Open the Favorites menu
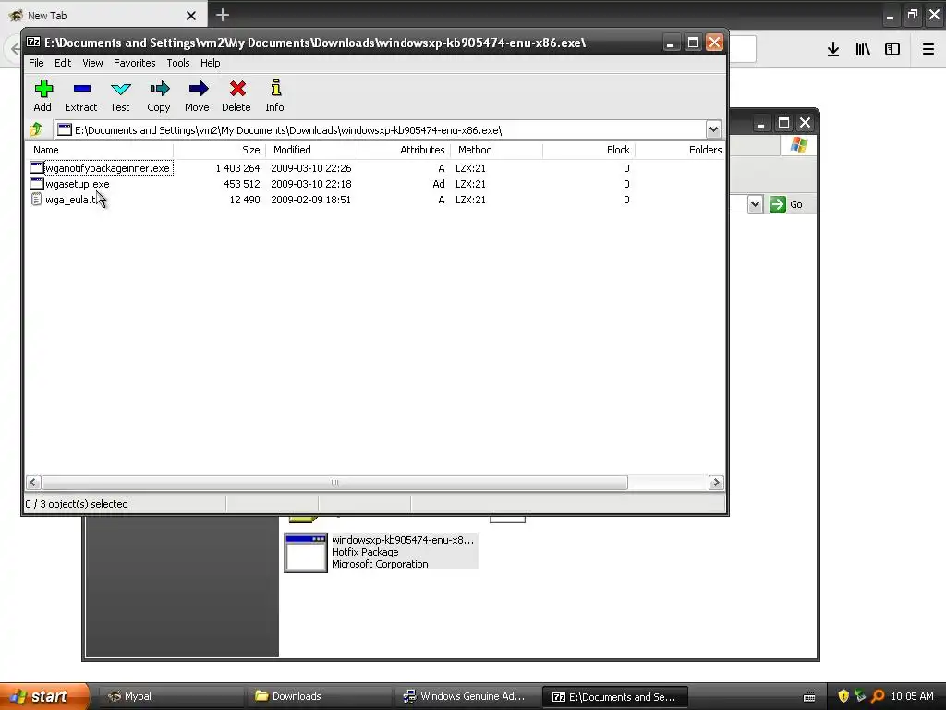This screenshot has height=710, width=946. pyautogui.click(x=135, y=63)
